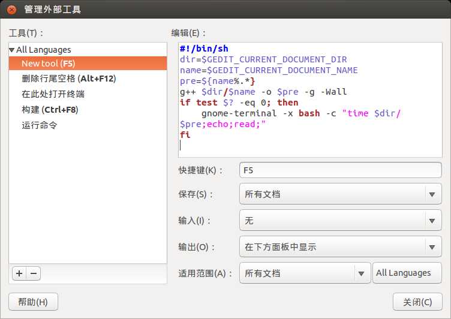Close the 管理外部工具 dialog window

[11, 10]
